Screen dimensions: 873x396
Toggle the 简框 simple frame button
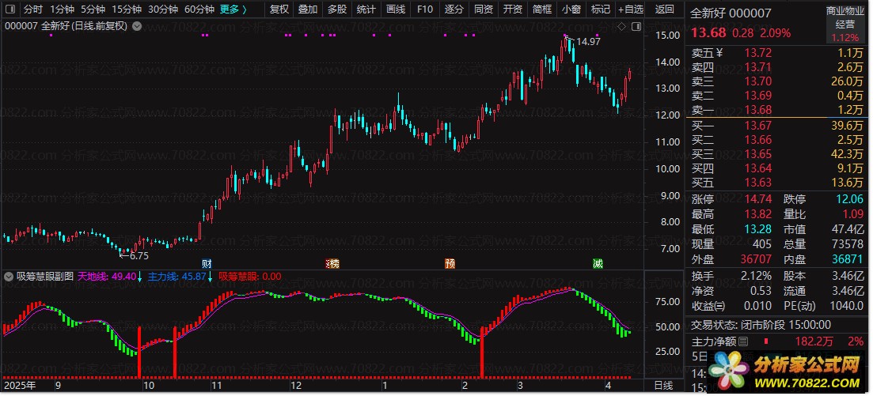pyautogui.click(x=541, y=9)
